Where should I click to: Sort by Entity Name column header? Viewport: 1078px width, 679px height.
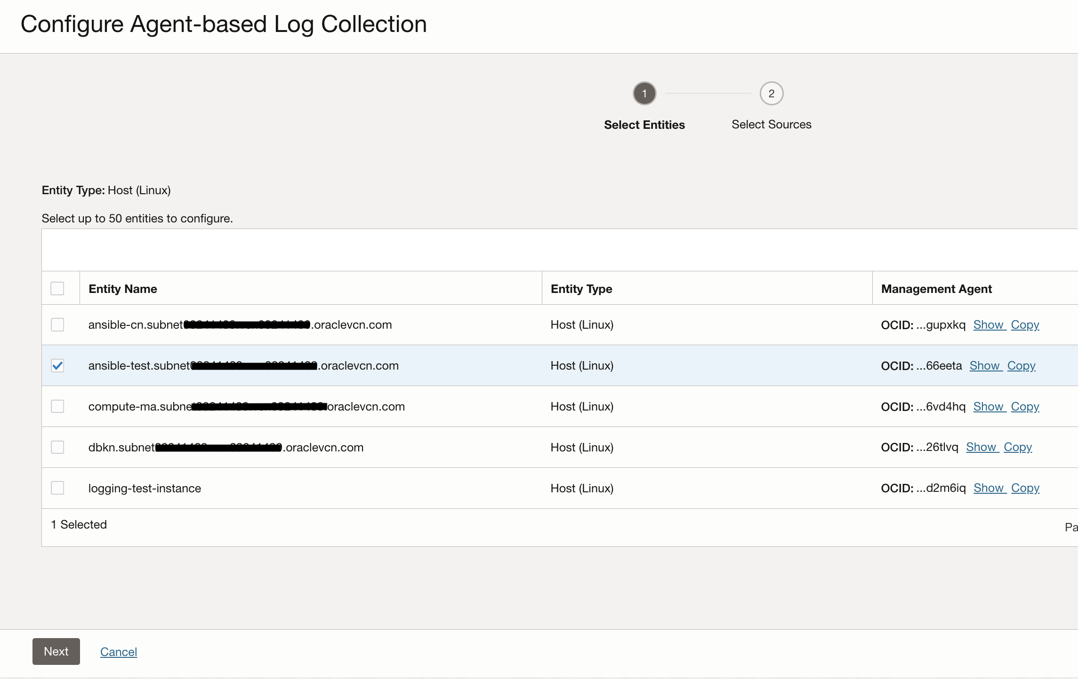[x=123, y=289]
